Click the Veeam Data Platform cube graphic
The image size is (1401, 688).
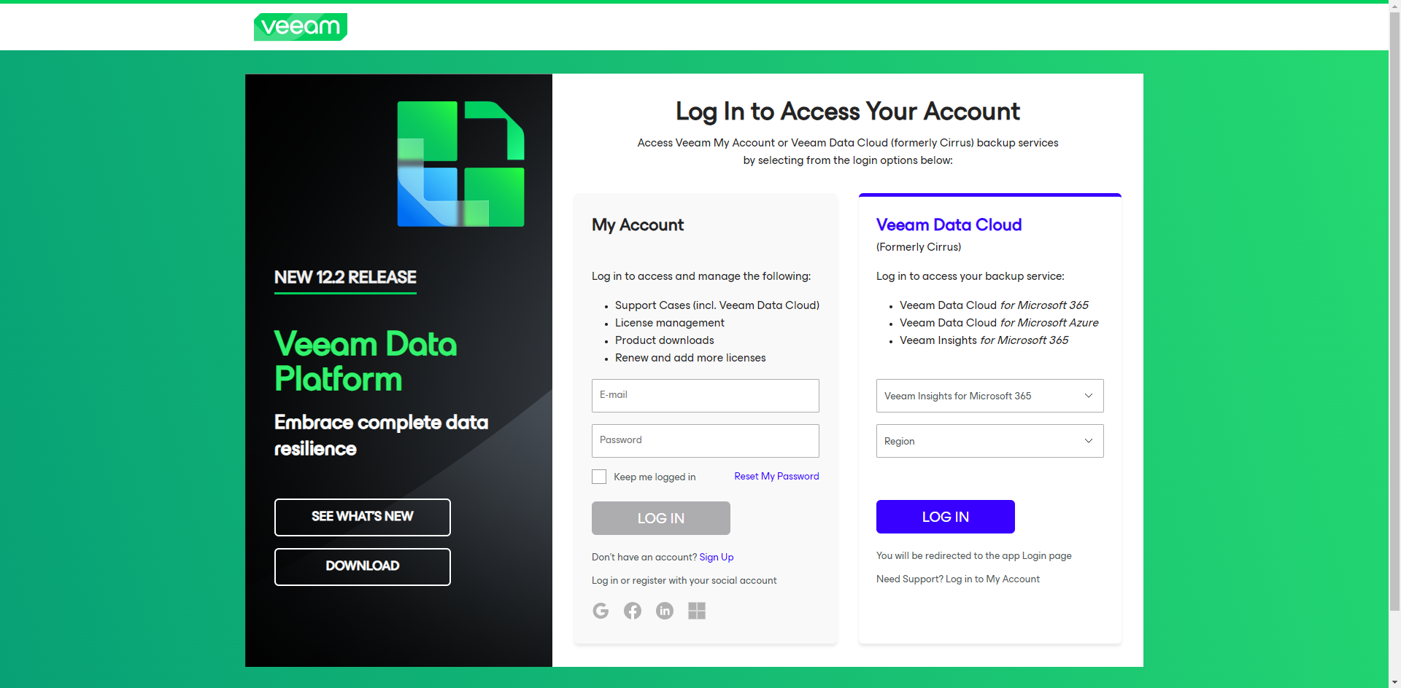[460, 164]
